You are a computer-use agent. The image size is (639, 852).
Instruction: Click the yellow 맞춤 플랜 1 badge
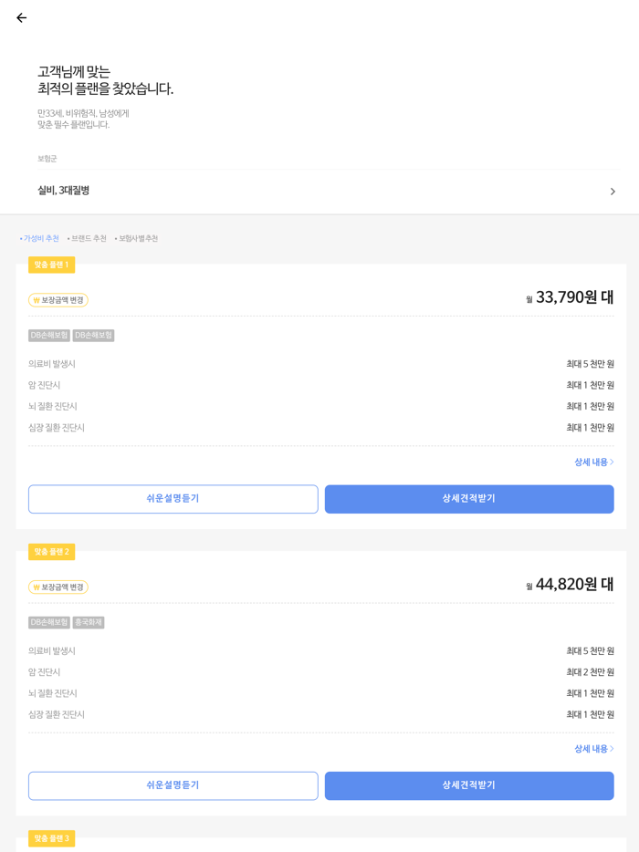[x=51, y=265]
